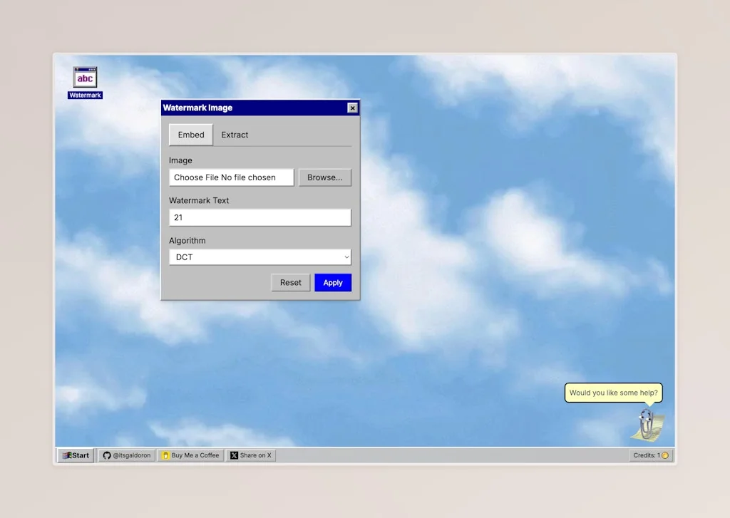Image resolution: width=730 pixels, height=518 pixels.
Task: Click the Clippy assistant character
Action: pos(646,424)
